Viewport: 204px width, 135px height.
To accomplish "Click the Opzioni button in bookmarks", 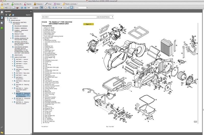I will pos(29,15).
